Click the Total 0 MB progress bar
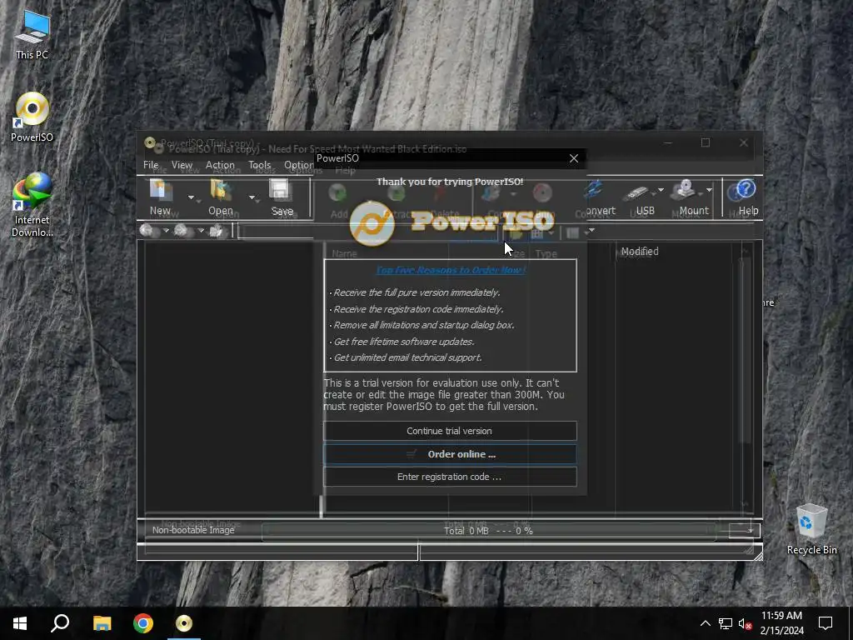This screenshot has height=640, width=853. point(488,531)
